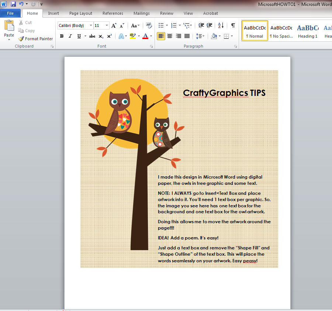The width and height of the screenshot is (332, 311).
Task: Enable justified paragraph alignment
Action: [x=187, y=36]
